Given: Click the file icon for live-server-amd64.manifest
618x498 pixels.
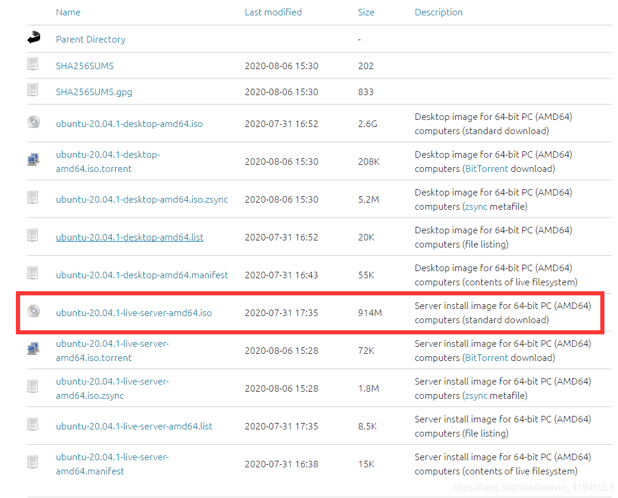Looking at the screenshot, I should 32,462.
